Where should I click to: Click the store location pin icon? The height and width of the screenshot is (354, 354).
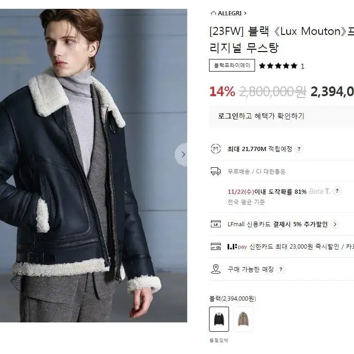click(x=216, y=269)
